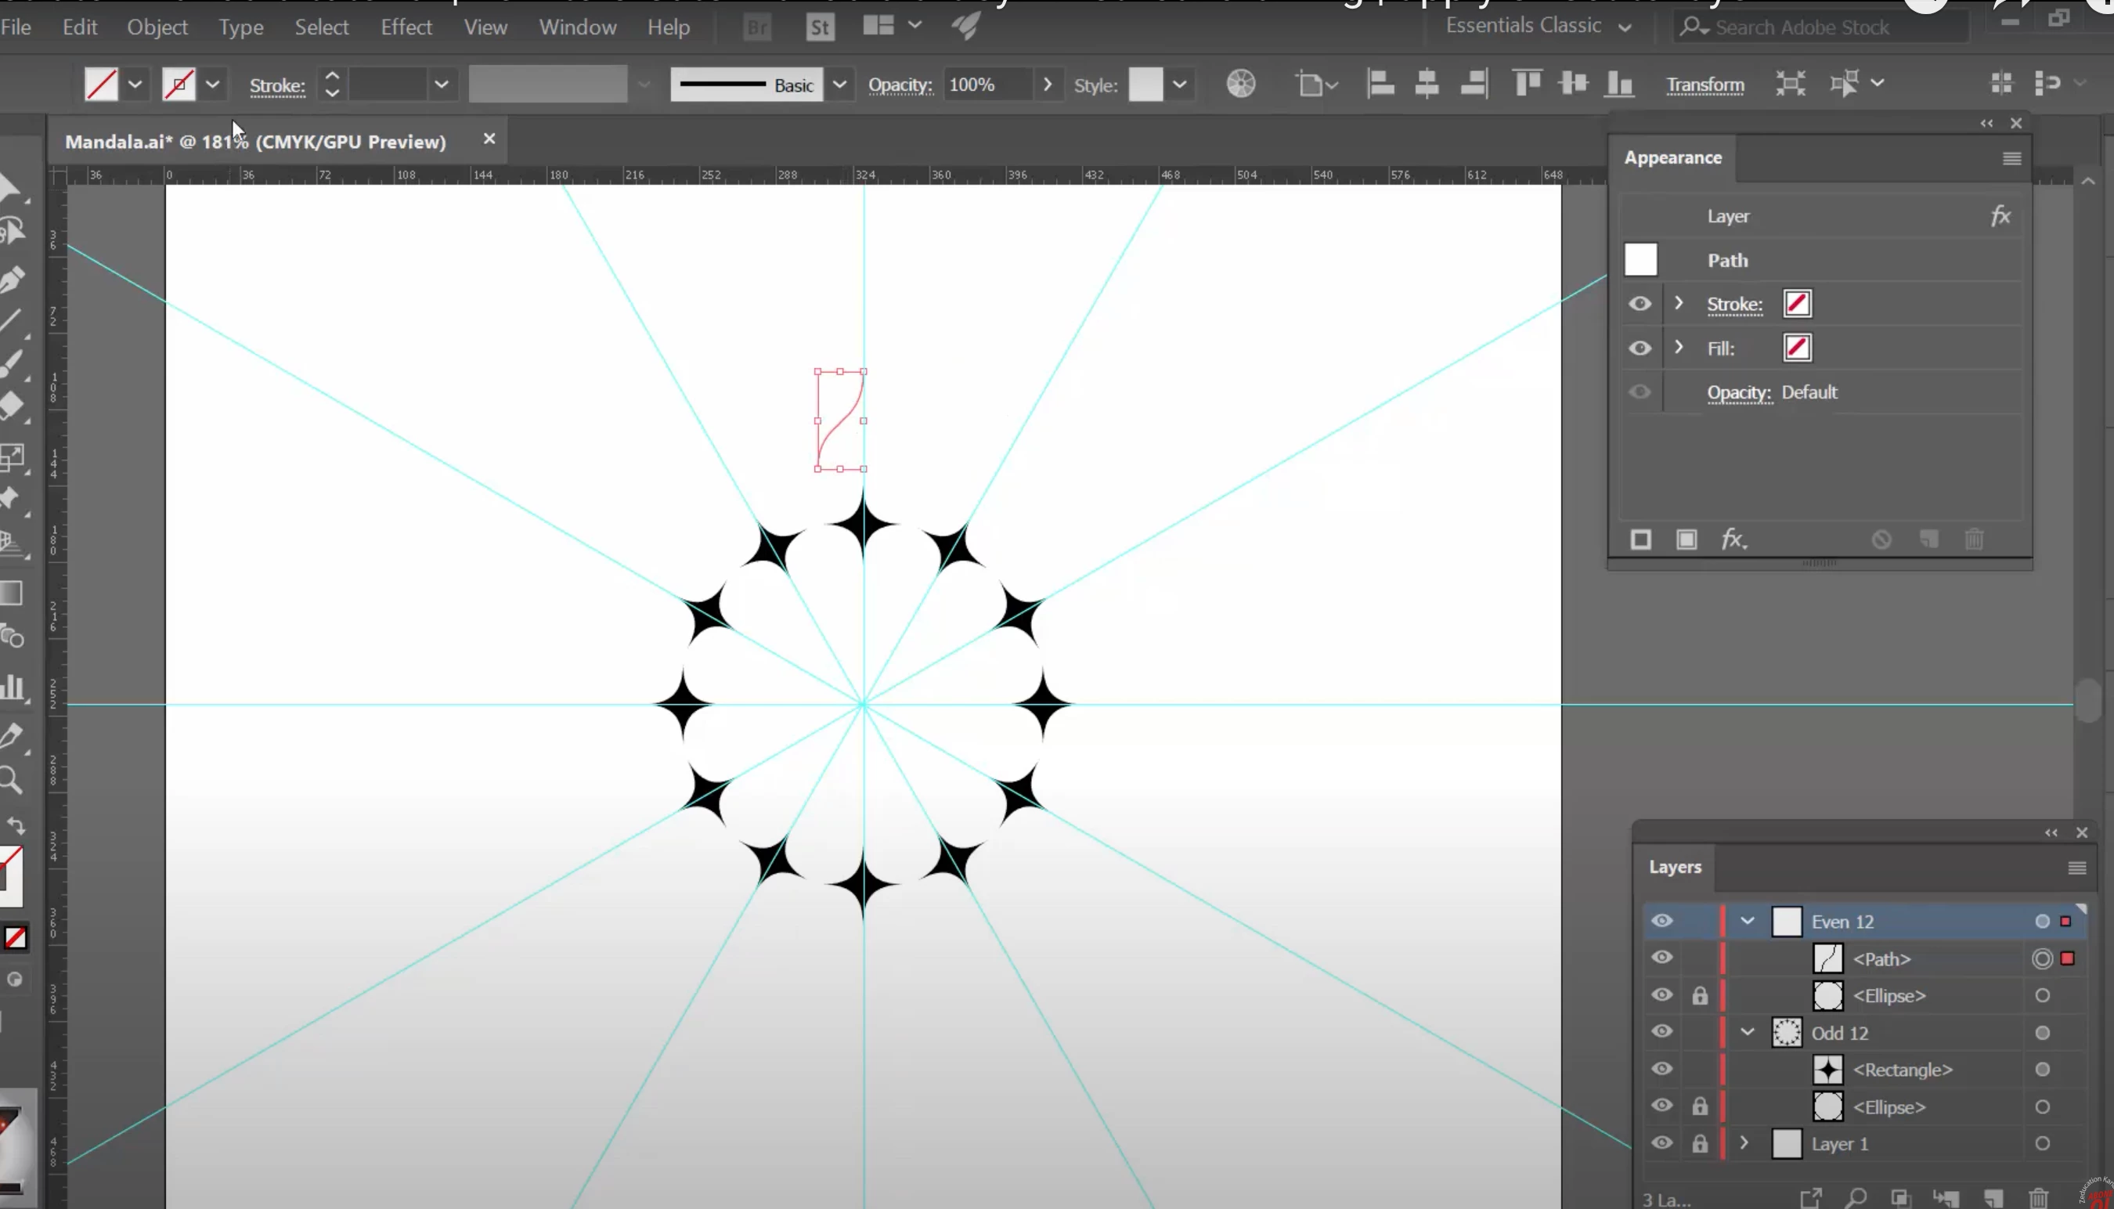Screen dimensions: 2114x1209
Task: Click the Transform link in control bar
Action: pyautogui.click(x=1705, y=85)
